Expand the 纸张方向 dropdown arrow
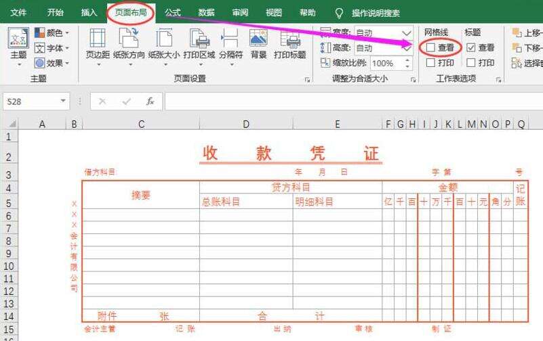Image resolution: width=543 pixels, height=341 pixels. (x=131, y=64)
